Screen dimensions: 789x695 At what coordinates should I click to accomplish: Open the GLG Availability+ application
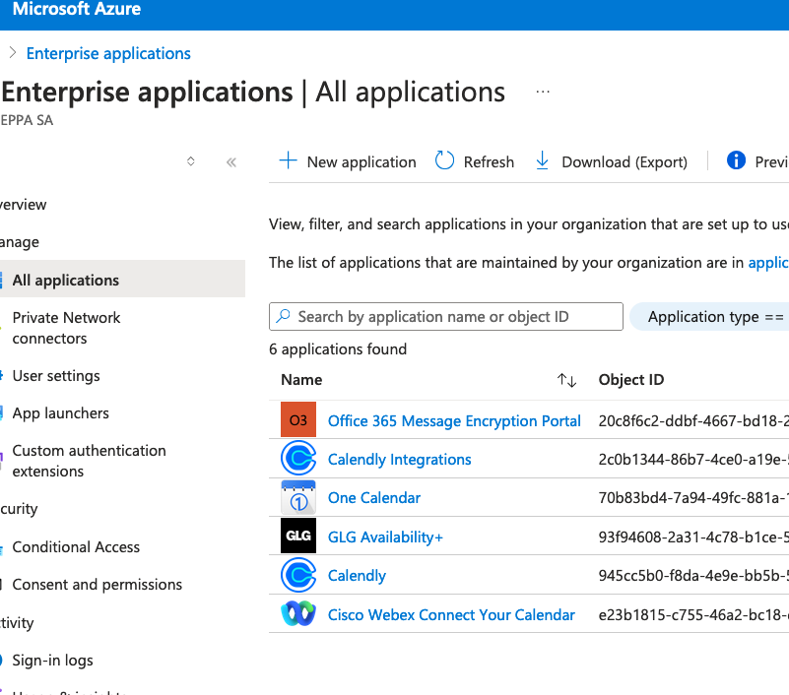coord(385,537)
